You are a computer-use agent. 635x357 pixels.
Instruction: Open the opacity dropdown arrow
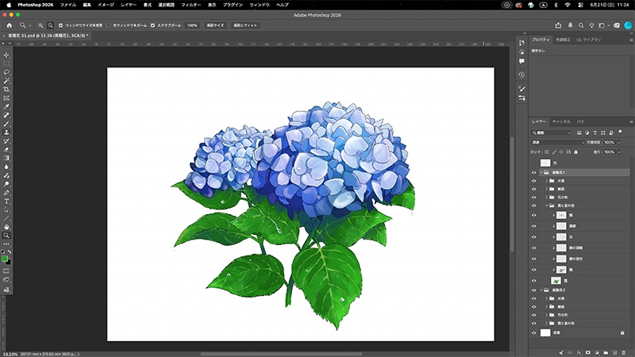point(619,143)
